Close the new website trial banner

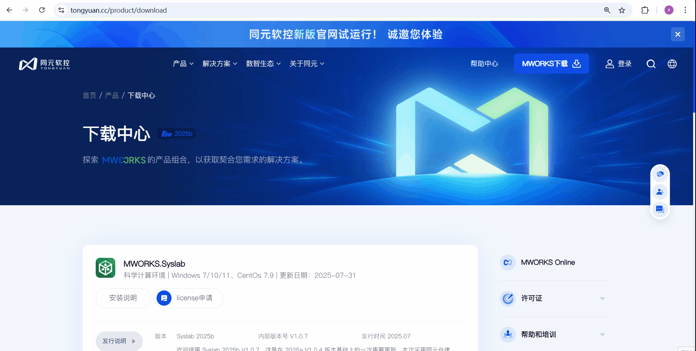tap(678, 34)
